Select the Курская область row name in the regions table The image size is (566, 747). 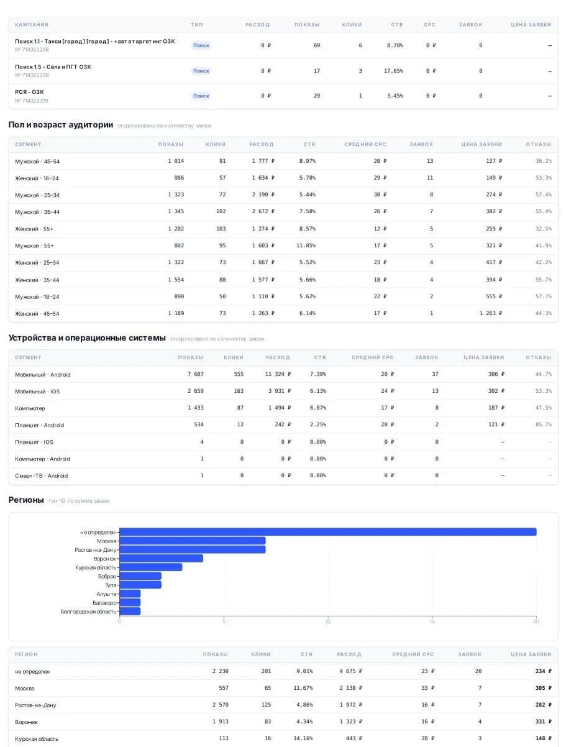pos(37,739)
